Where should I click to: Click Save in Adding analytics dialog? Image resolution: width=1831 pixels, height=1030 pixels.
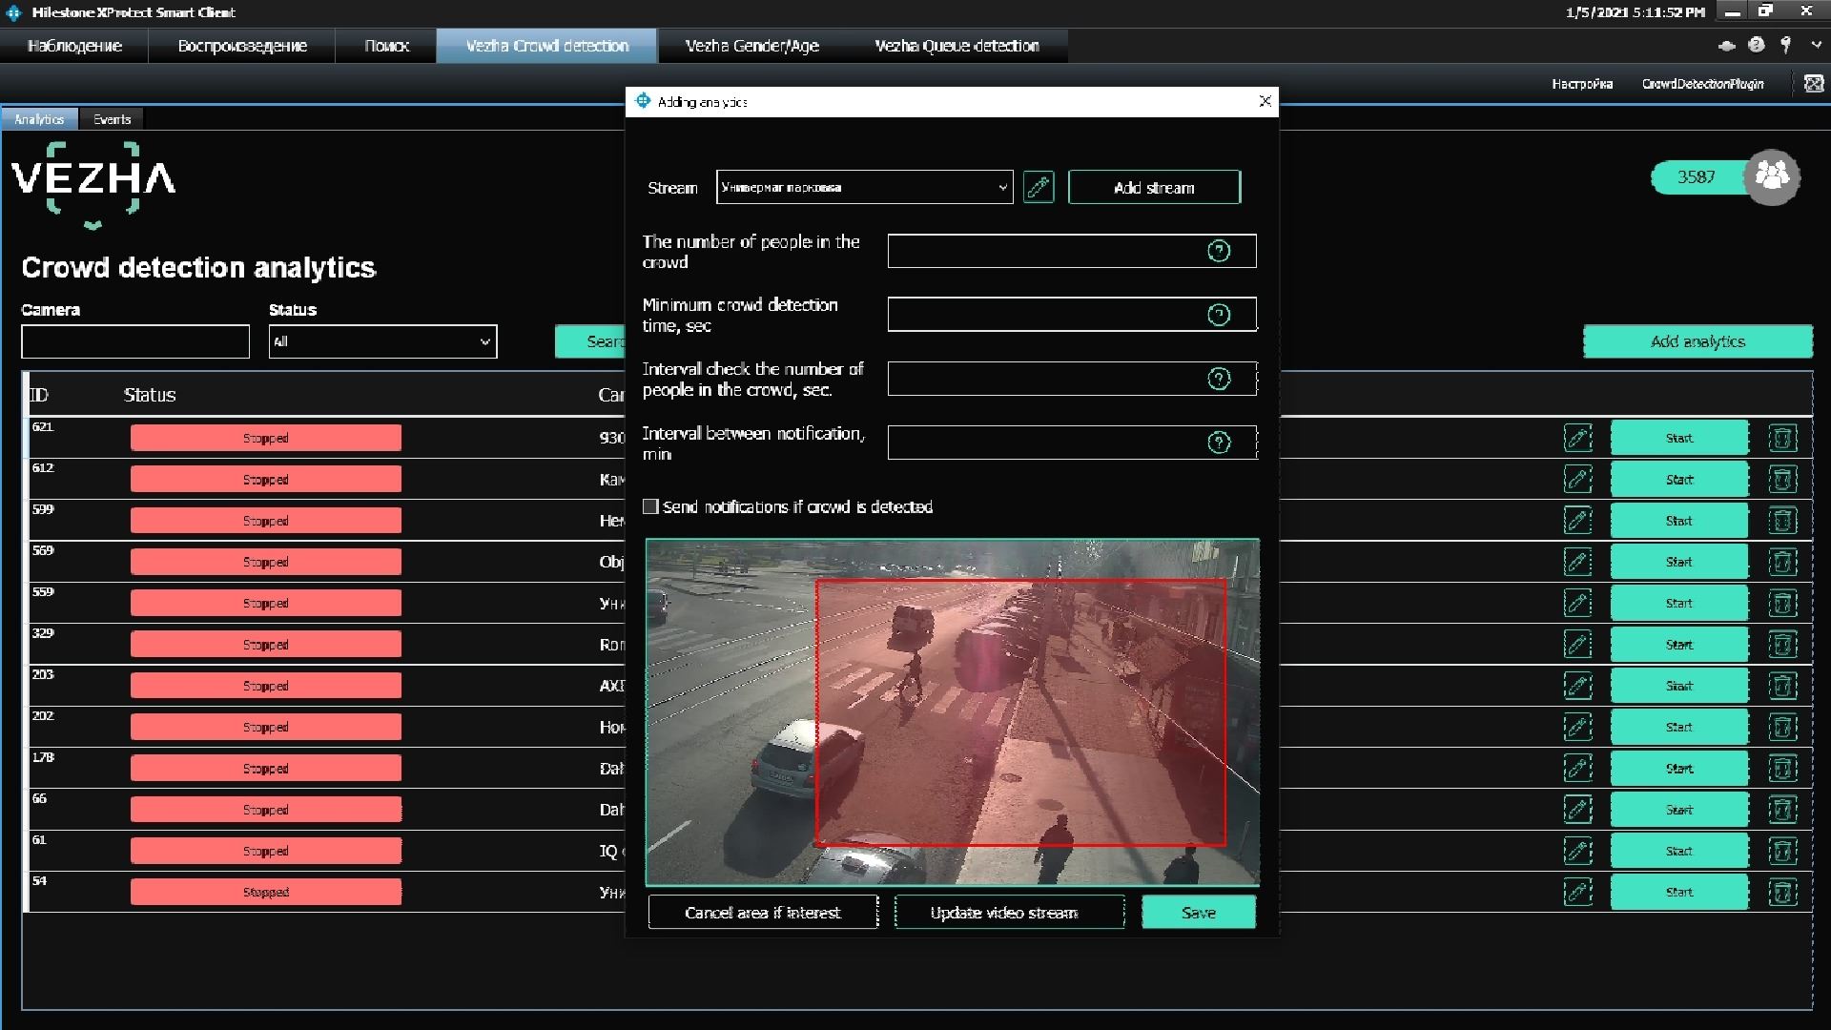[x=1199, y=912]
